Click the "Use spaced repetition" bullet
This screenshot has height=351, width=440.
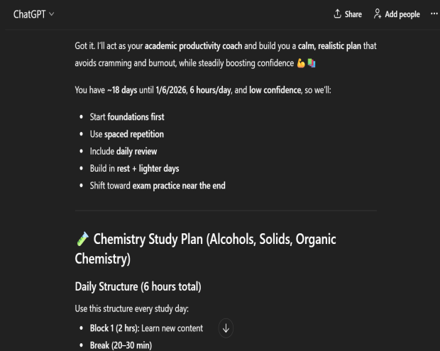(126, 134)
